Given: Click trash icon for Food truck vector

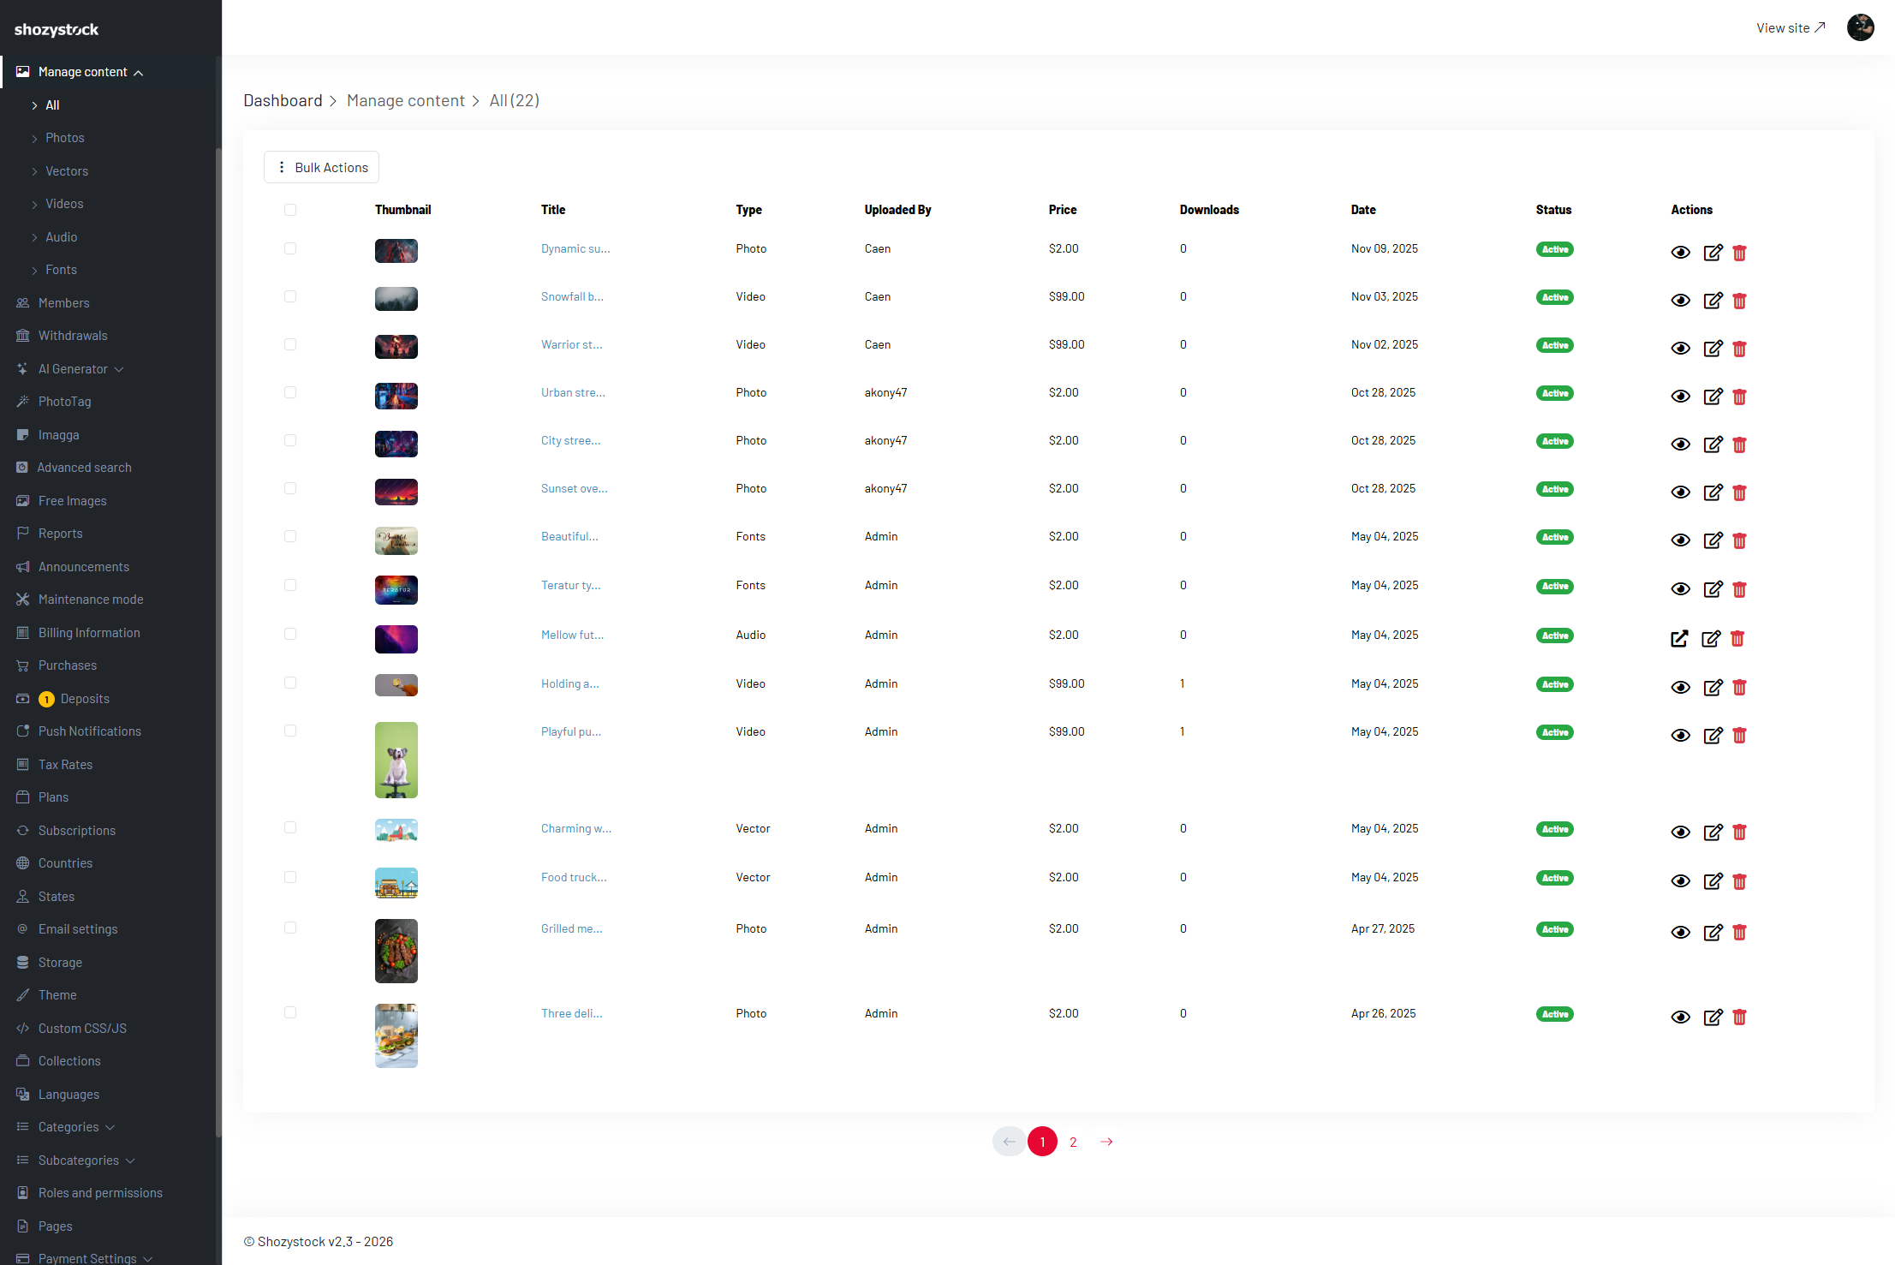Looking at the screenshot, I should (1739, 881).
